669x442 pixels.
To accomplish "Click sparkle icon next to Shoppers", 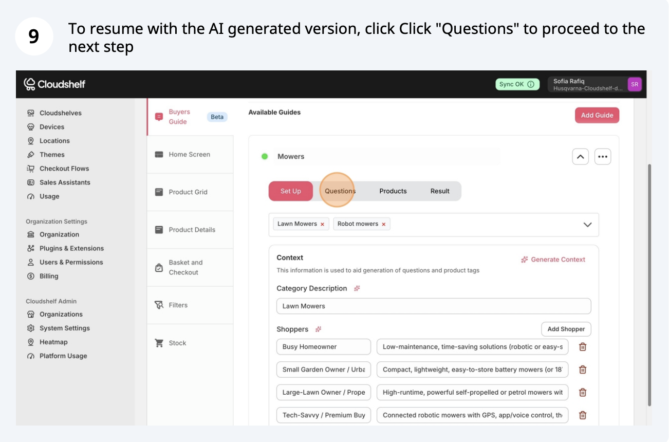I will (318, 329).
